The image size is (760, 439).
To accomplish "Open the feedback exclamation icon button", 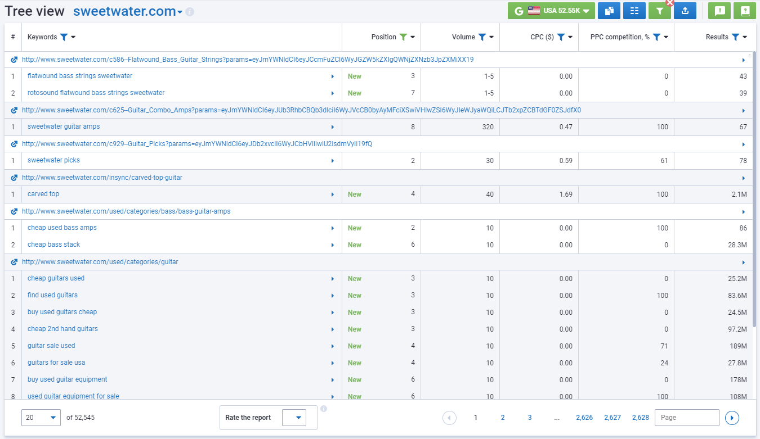I will pyautogui.click(x=719, y=11).
